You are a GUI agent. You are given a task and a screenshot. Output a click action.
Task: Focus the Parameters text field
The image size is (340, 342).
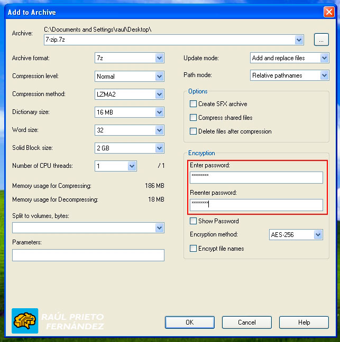pos(88,255)
